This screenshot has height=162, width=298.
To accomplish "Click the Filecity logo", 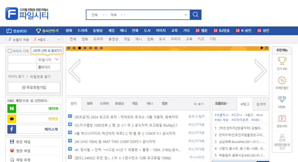I will coord(27,13).
